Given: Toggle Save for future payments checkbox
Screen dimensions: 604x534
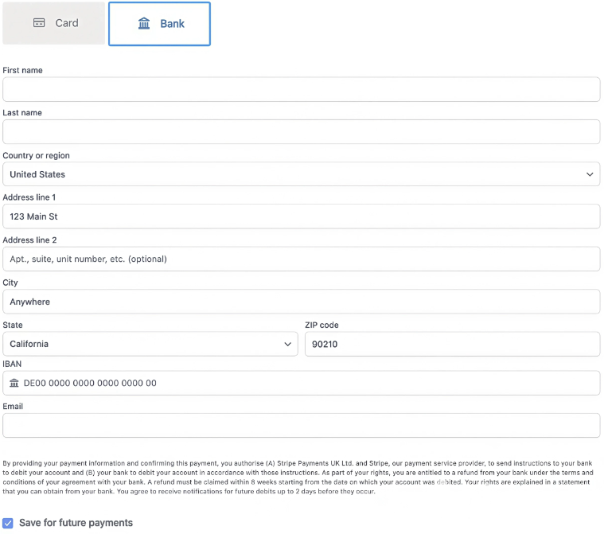Looking at the screenshot, I should (x=8, y=523).
